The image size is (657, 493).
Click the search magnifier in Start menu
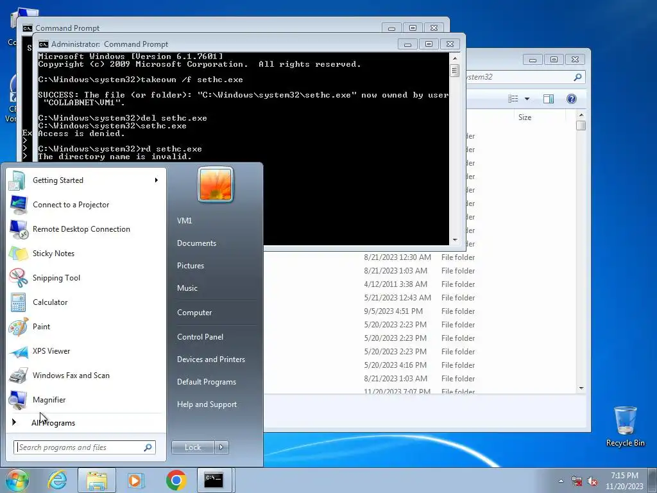click(148, 447)
